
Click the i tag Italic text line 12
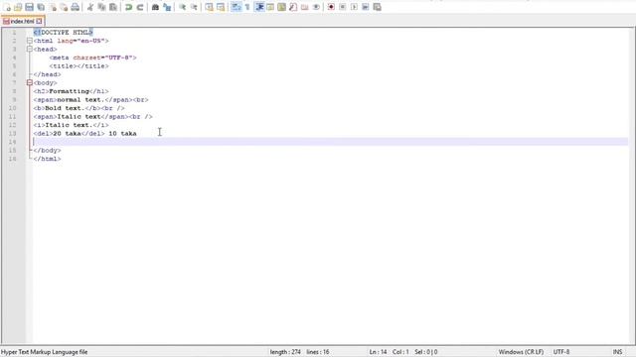71,125
